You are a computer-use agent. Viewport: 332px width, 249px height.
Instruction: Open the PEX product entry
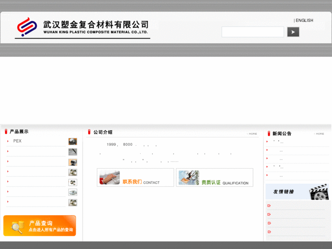[17, 141]
